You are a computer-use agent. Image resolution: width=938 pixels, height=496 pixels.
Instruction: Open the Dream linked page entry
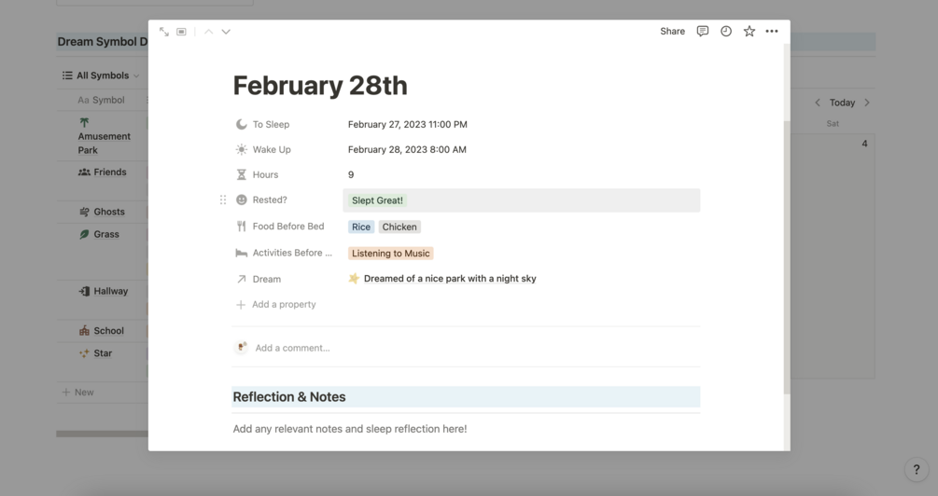[449, 279]
